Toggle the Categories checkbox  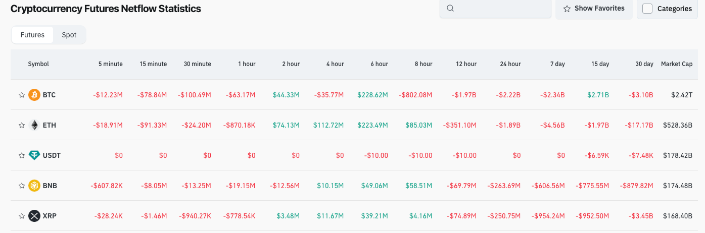click(647, 9)
